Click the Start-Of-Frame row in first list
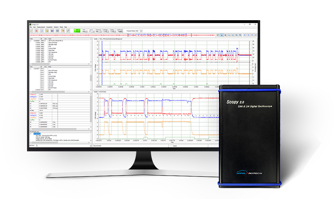Viewport: 336px width, 199px height. point(60,43)
